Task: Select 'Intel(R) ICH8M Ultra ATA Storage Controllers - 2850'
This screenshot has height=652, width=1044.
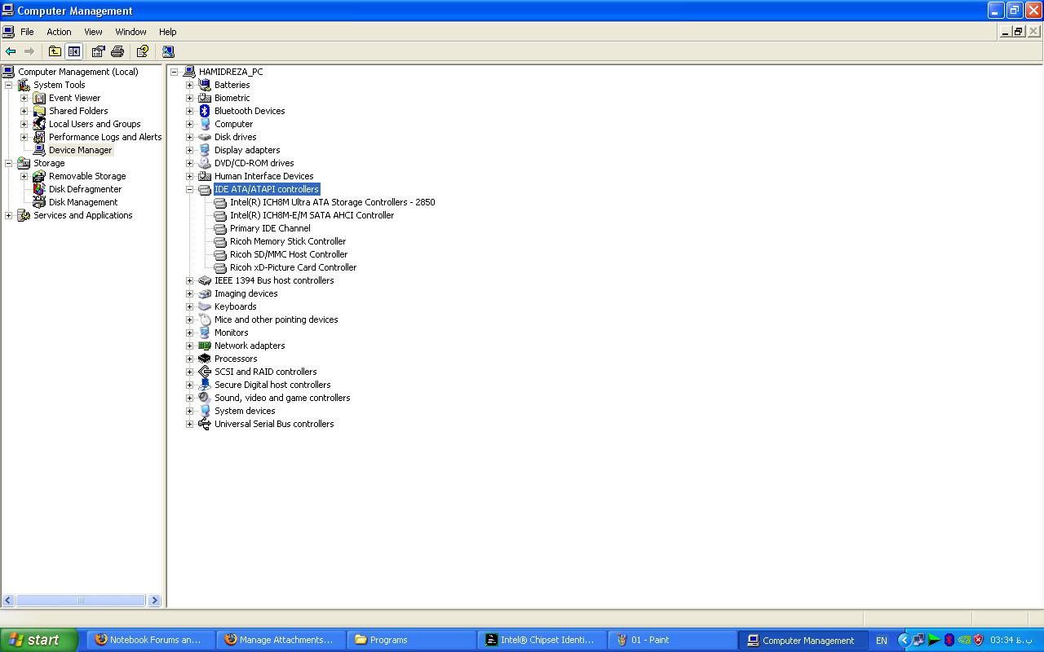Action: pyautogui.click(x=333, y=202)
